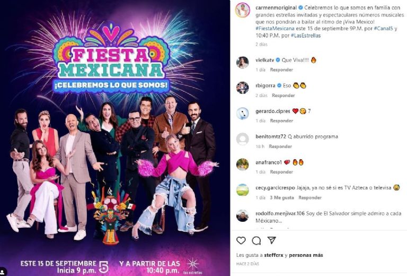Open gerardo.cipres profile picture
The height and width of the screenshot is (276, 407).
(x=242, y=113)
